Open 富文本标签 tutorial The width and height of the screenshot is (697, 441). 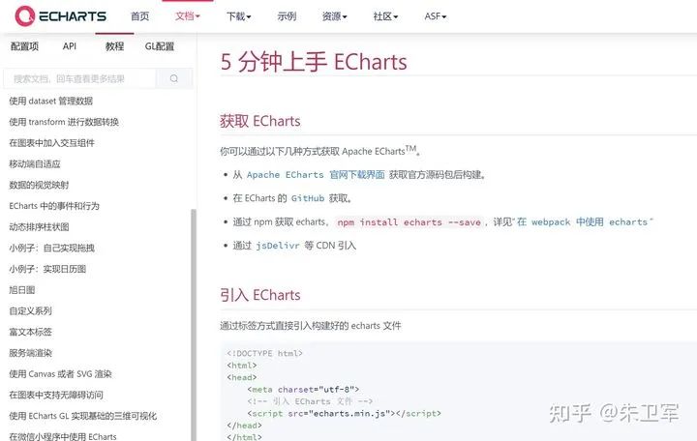click(x=31, y=332)
